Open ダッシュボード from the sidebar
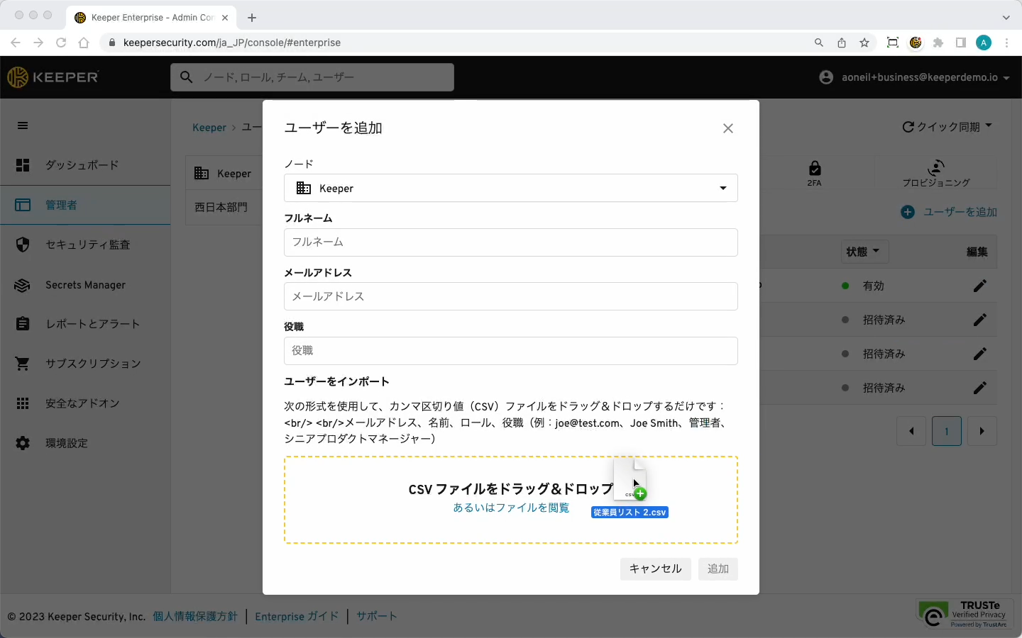1022x638 pixels. pos(82,165)
